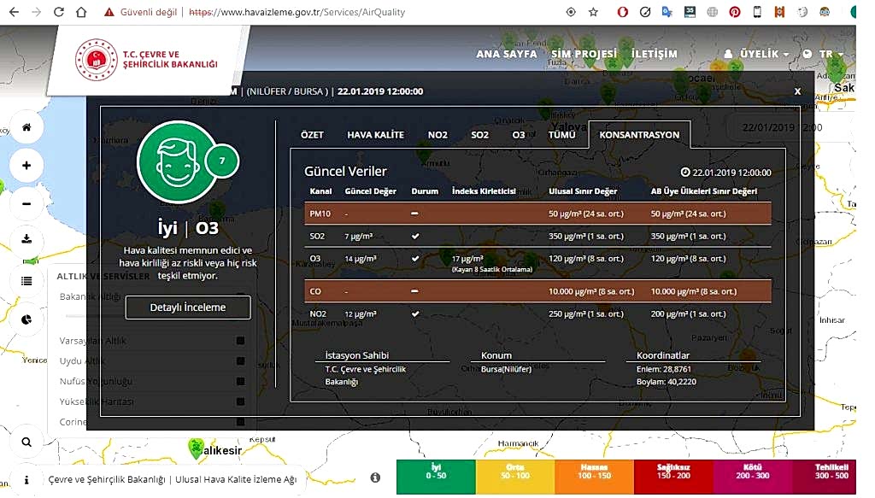The height and width of the screenshot is (498, 875).
Task: Click the SO2 channel value 7 µg/m³
Action: 359,237
